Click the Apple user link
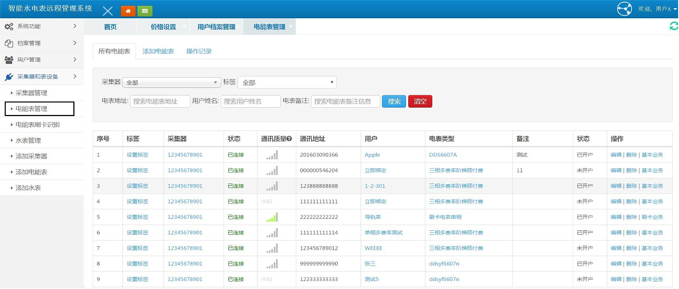The image size is (679, 289). click(x=372, y=155)
